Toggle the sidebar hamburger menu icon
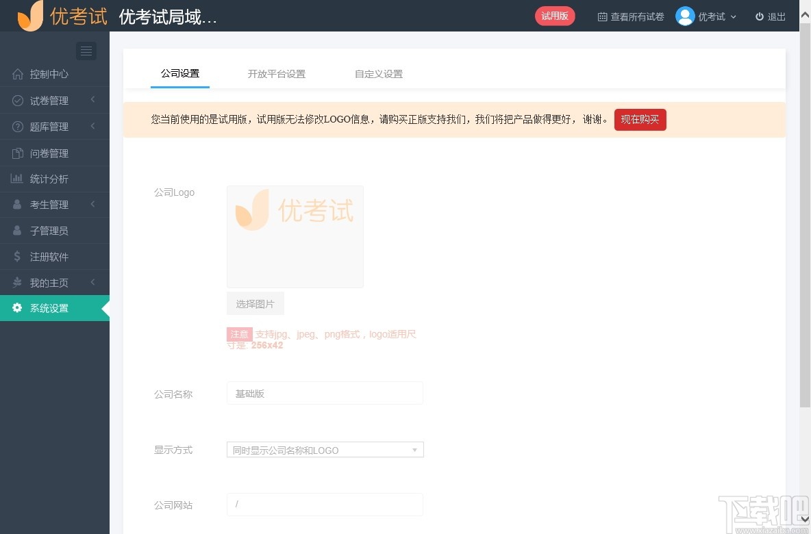This screenshot has width=811, height=534. (x=86, y=51)
